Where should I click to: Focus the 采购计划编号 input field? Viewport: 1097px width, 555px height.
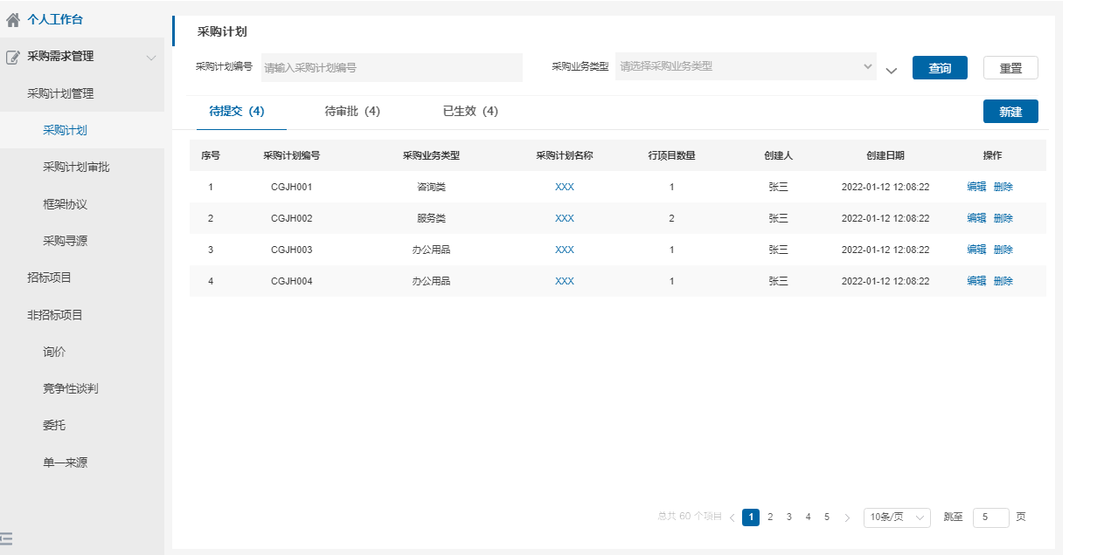point(391,67)
